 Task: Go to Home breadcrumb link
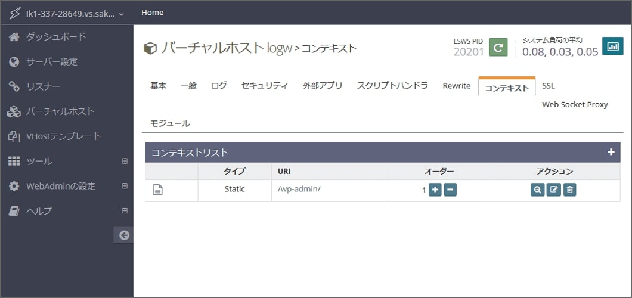[x=153, y=13]
